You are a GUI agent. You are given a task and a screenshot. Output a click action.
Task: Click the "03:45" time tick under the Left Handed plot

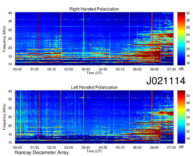click(86, 148)
